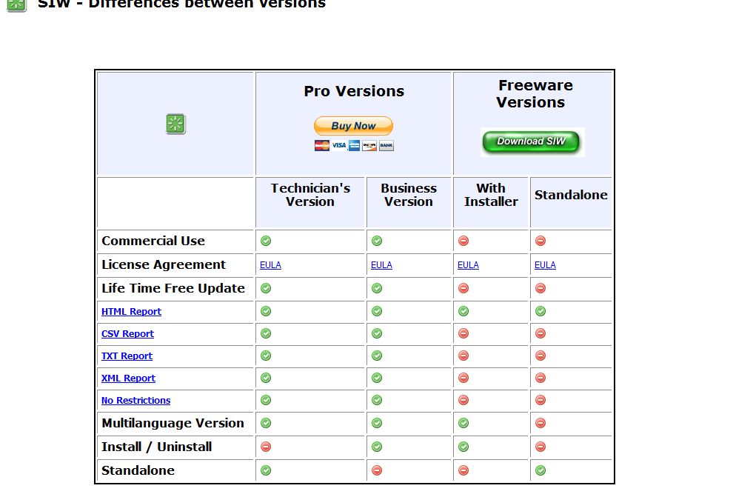This screenshot has height=497, width=733.
Task: Click the Standalone row label
Action: coord(138,470)
